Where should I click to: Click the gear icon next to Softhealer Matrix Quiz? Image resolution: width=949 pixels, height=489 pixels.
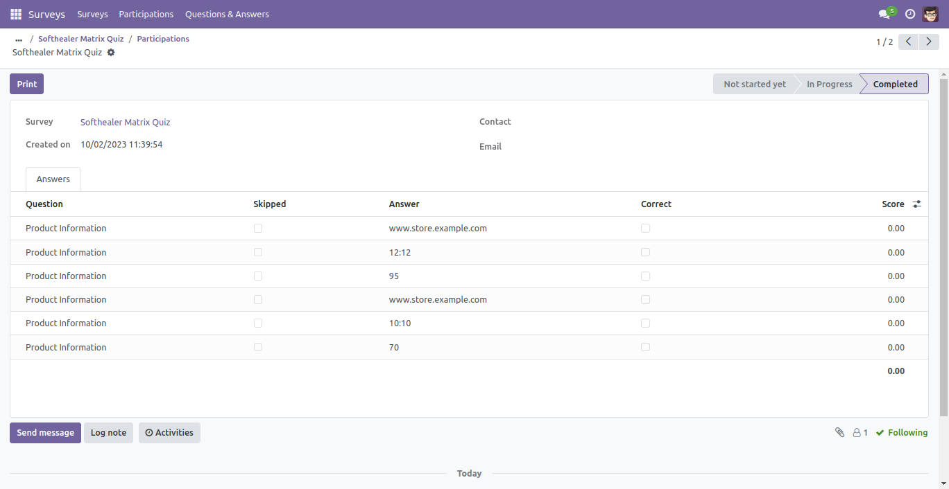(x=111, y=53)
